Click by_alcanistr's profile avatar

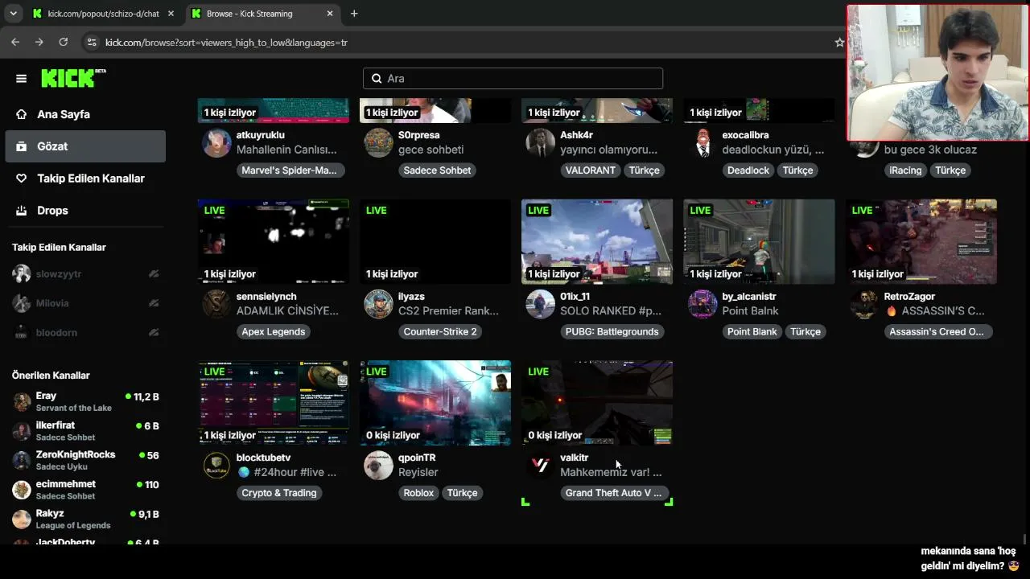702,304
